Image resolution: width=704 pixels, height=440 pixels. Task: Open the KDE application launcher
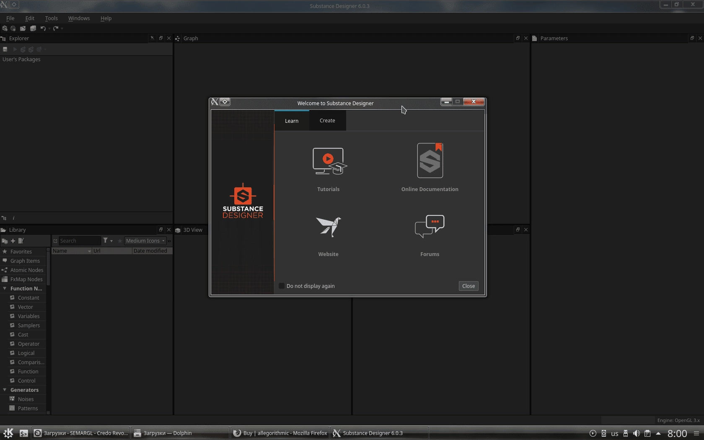8,433
